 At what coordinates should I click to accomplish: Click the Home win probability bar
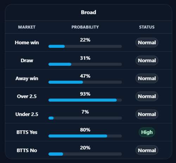click(85, 46)
